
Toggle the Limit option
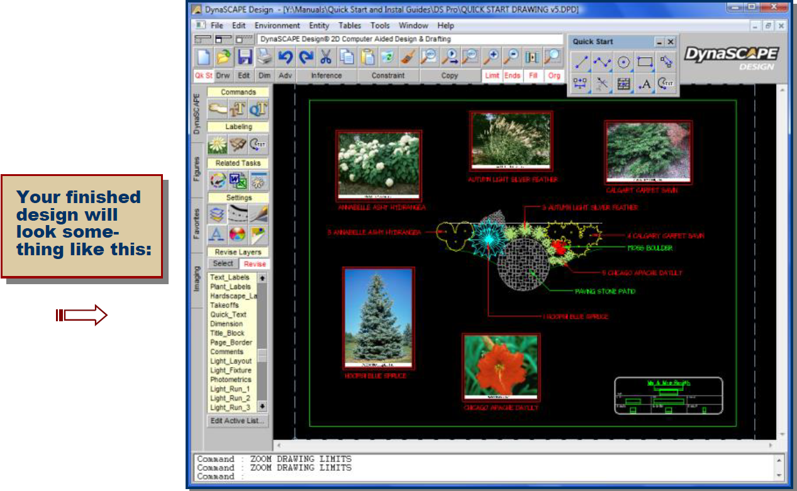click(492, 75)
